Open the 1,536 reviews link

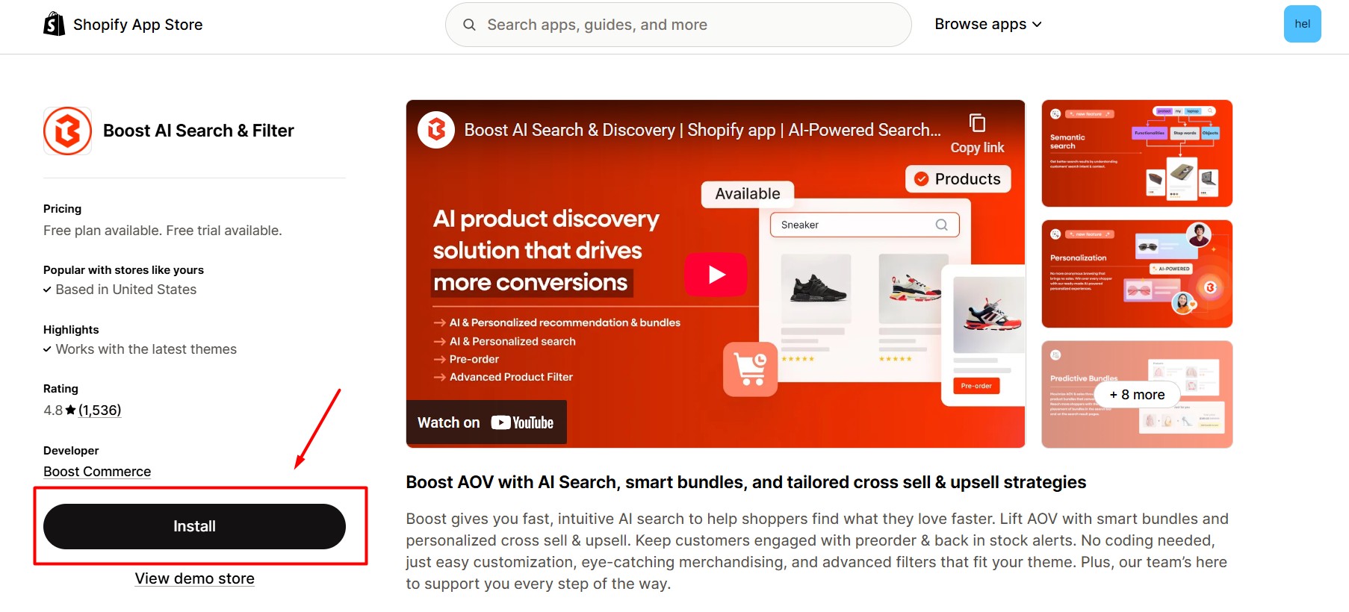(99, 410)
